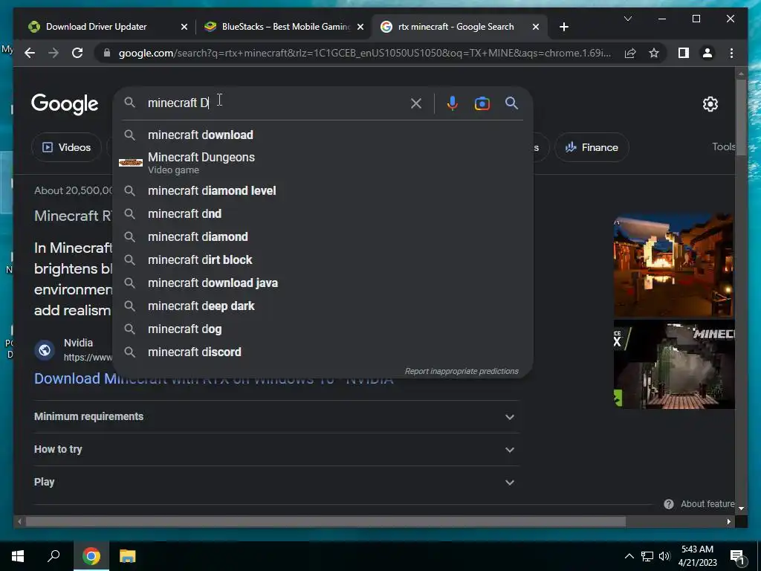This screenshot has height=571, width=761.
Task: Open the notification center icon
Action: (737, 557)
